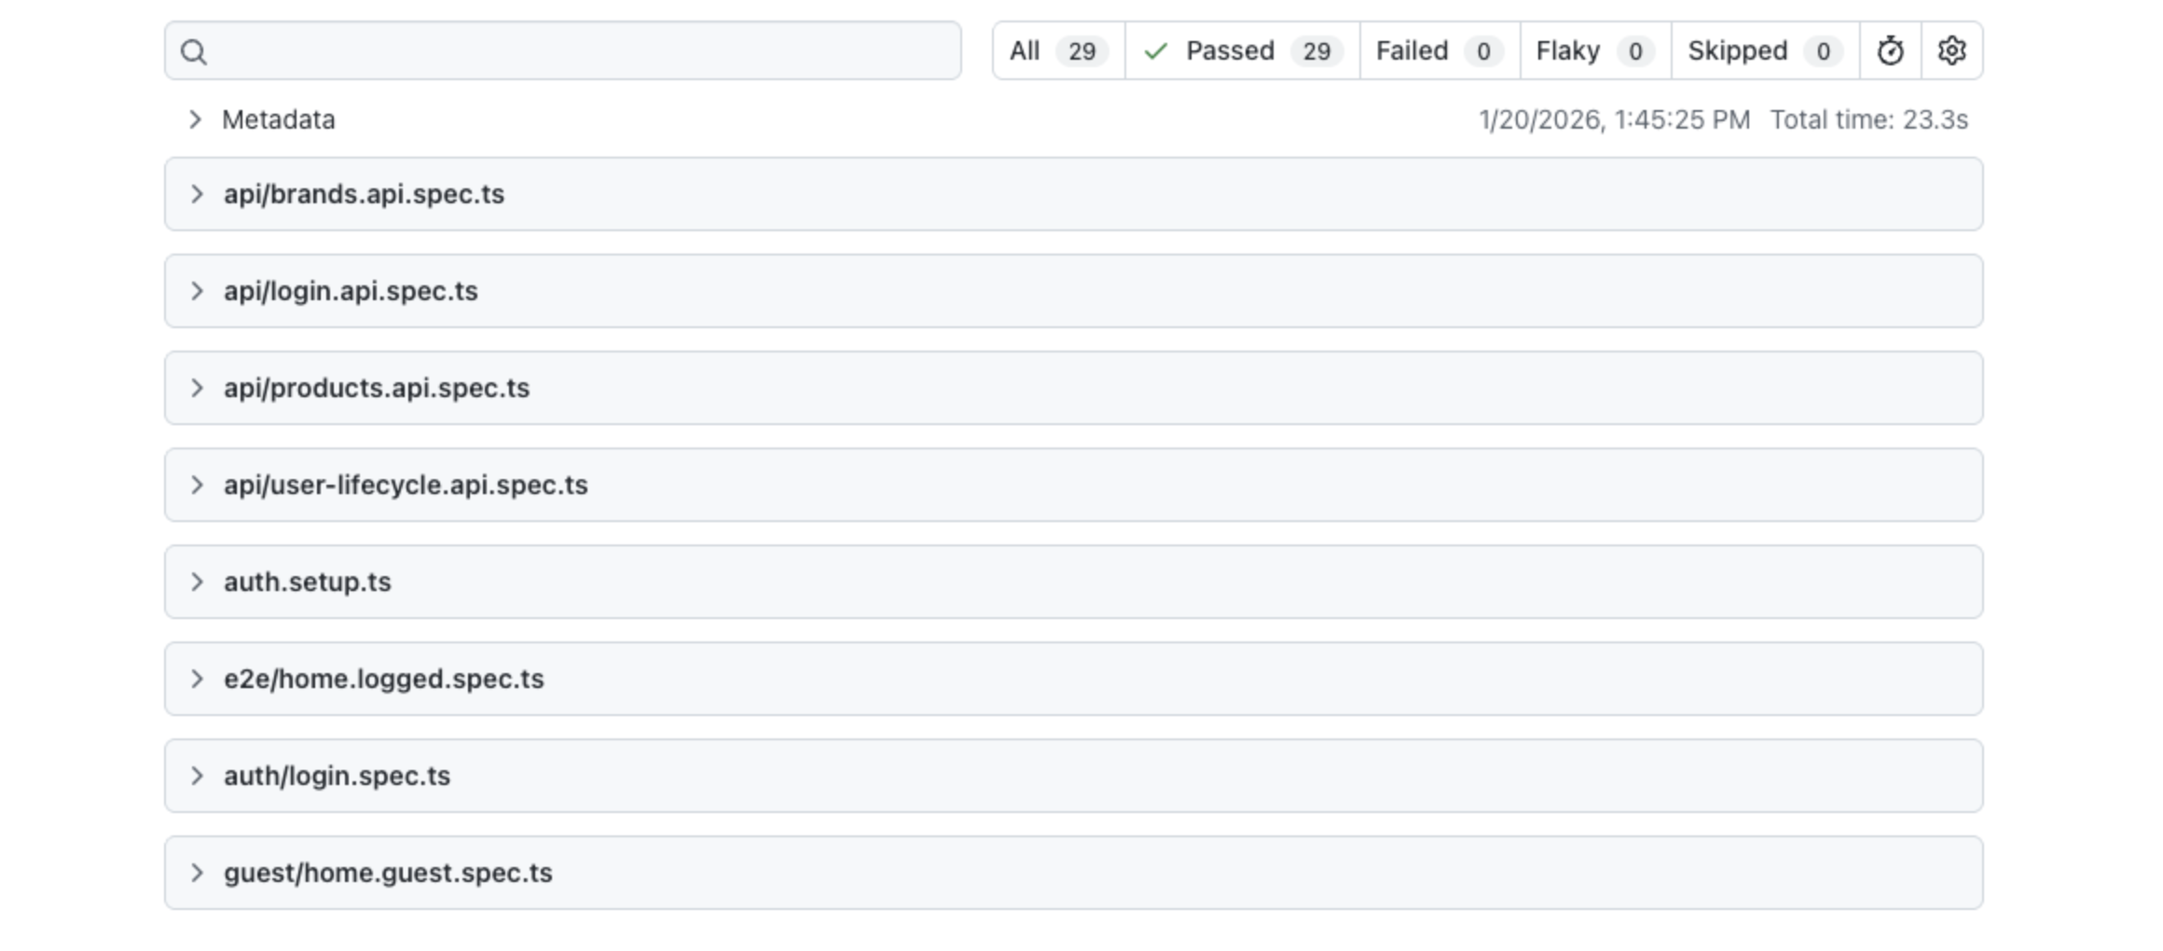Click inside the test search field

click(578, 51)
